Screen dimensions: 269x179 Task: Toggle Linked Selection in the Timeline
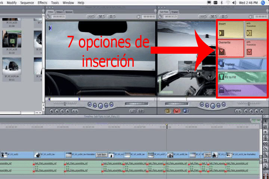(254, 121)
